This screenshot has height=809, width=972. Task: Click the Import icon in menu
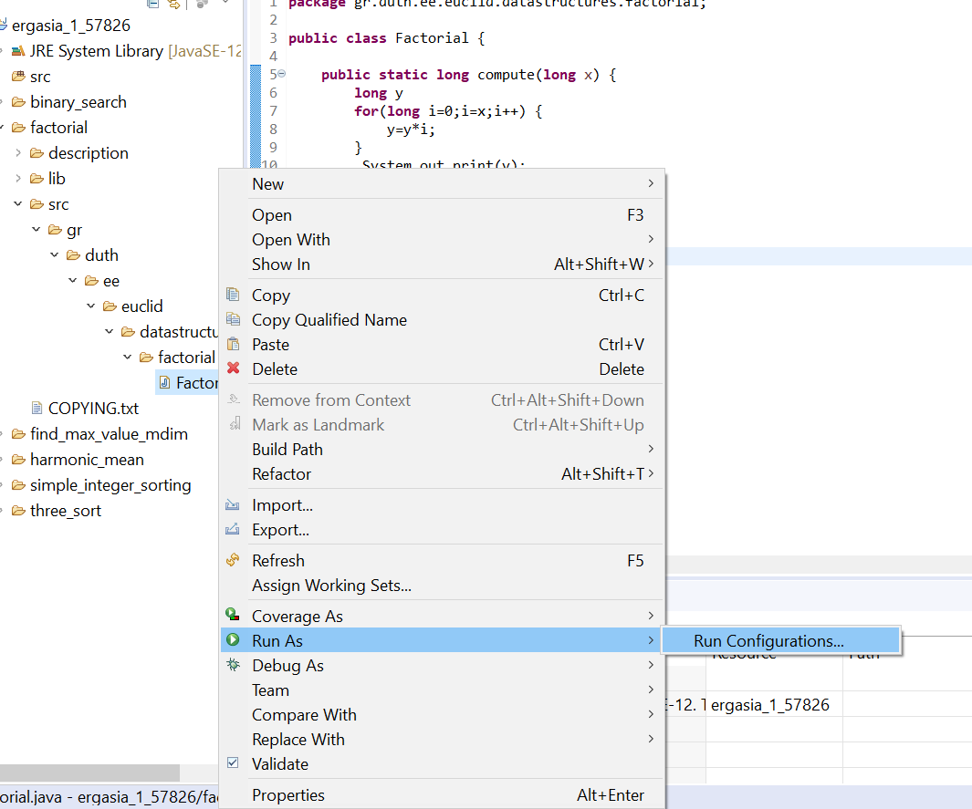click(x=233, y=504)
